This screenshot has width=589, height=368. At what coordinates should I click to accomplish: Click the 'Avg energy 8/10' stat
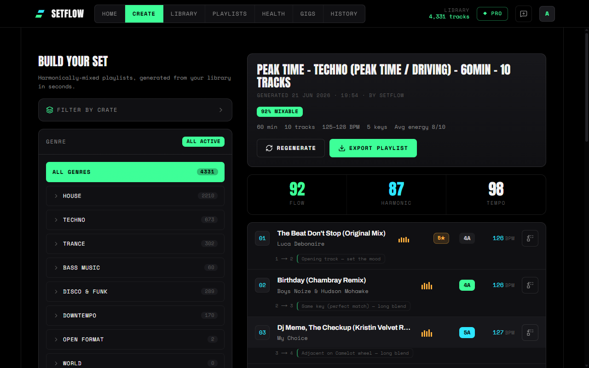coord(420,127)
